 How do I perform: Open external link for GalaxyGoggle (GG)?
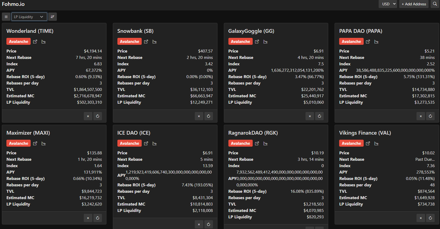(257, 42)
